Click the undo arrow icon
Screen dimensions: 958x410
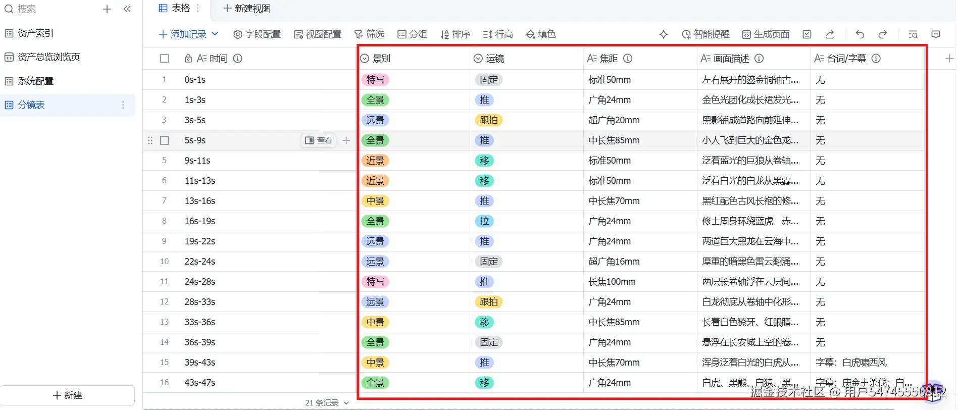pos(860,34)
